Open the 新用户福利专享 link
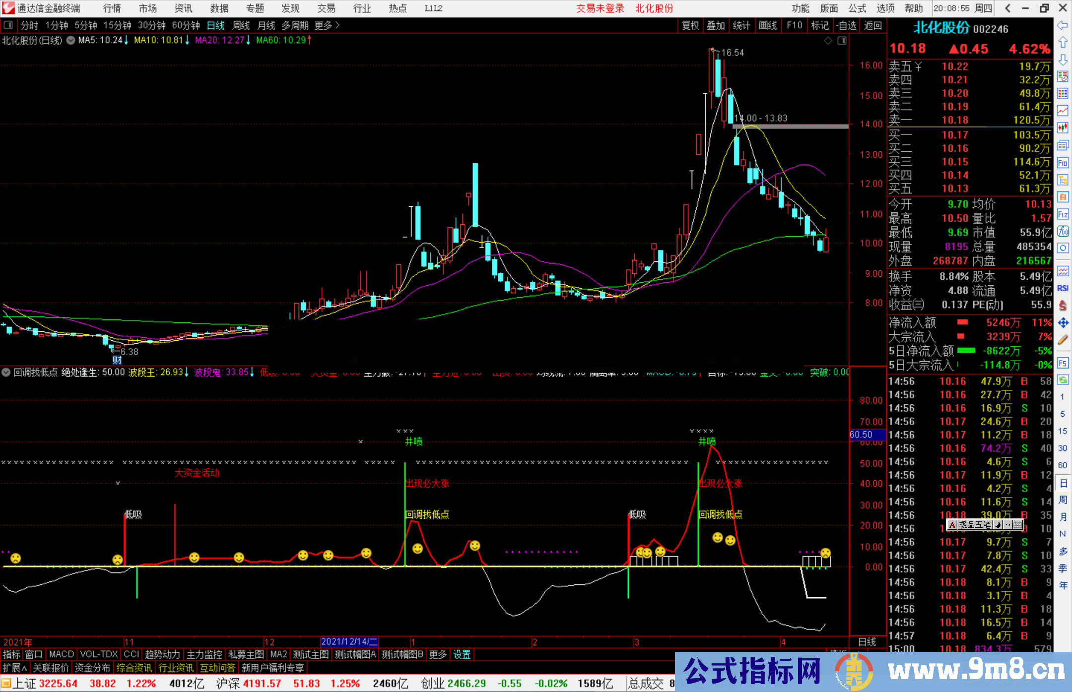Viewport: 1072px width, 692px height. coord(272,668)
